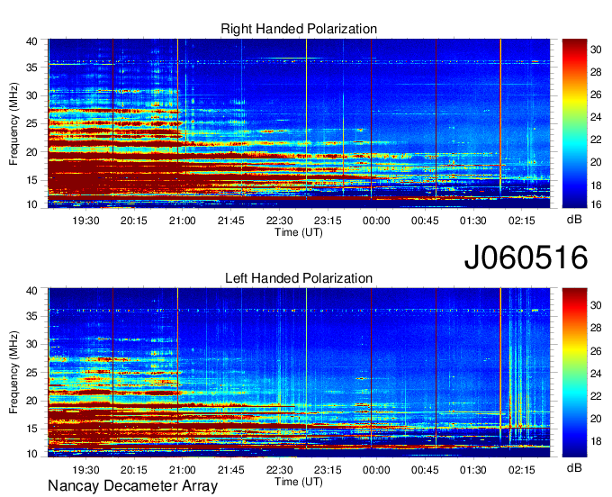This screenshot has width=612, height=497.
Task: Click the Right Handed Polarization spectrogram image
Action: (x=299, y=123)
